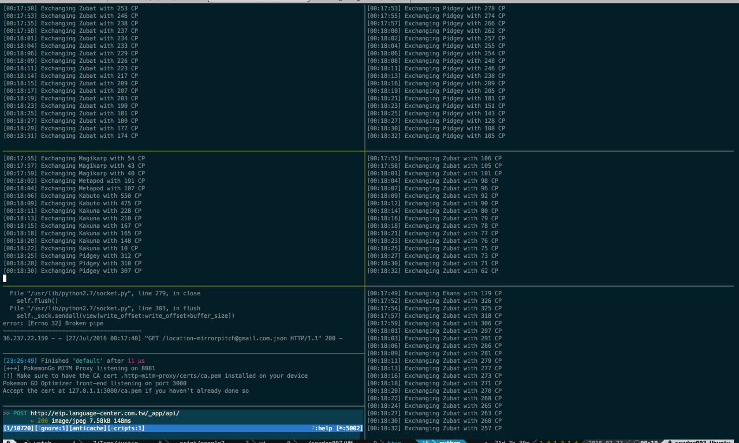Click the 'Broken pipe' error line
The height and width of the screenshot is (443, 739).
pos(53,323)
